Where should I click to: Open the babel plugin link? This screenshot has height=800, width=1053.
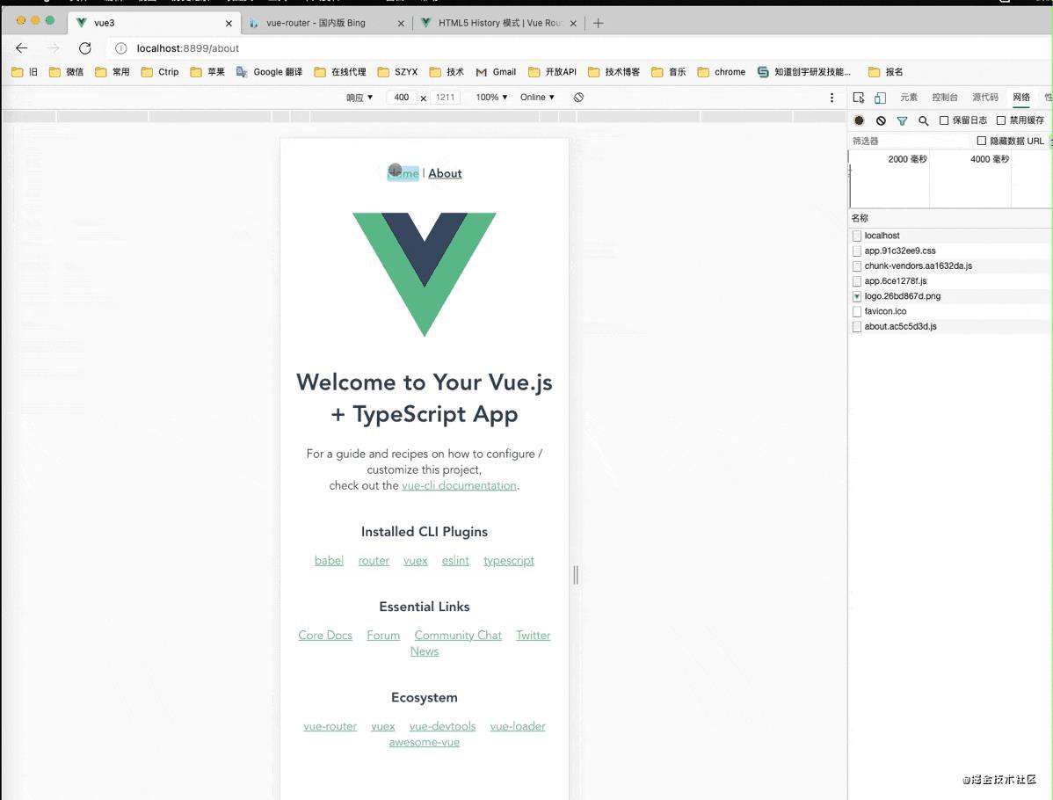click(329, 561)
